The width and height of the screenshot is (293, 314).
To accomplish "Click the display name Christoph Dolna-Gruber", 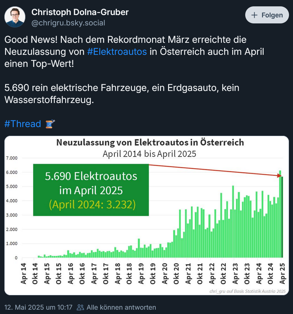I will [x=80, y=12].
